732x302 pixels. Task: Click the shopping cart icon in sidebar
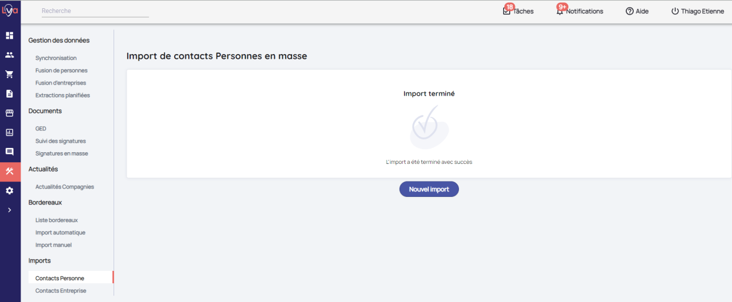(x=9, y=75)
